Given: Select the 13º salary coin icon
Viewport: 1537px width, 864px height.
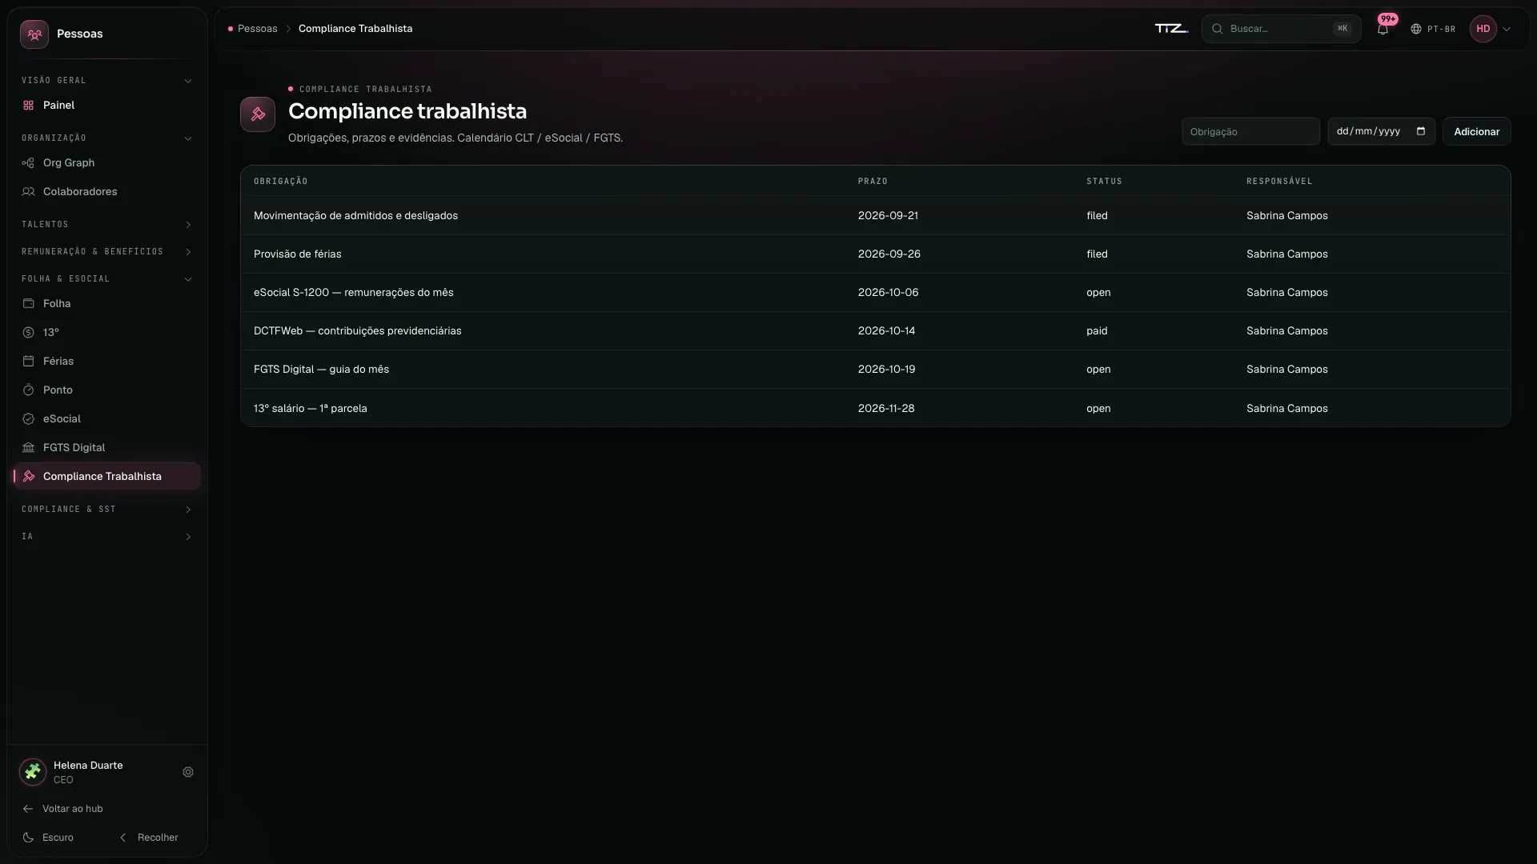Looking at the screenshot, I should [28, 333].
